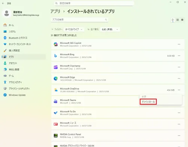
Task: Open the 名前 (昇順) sort dropdown
Action: click(110, 29)
